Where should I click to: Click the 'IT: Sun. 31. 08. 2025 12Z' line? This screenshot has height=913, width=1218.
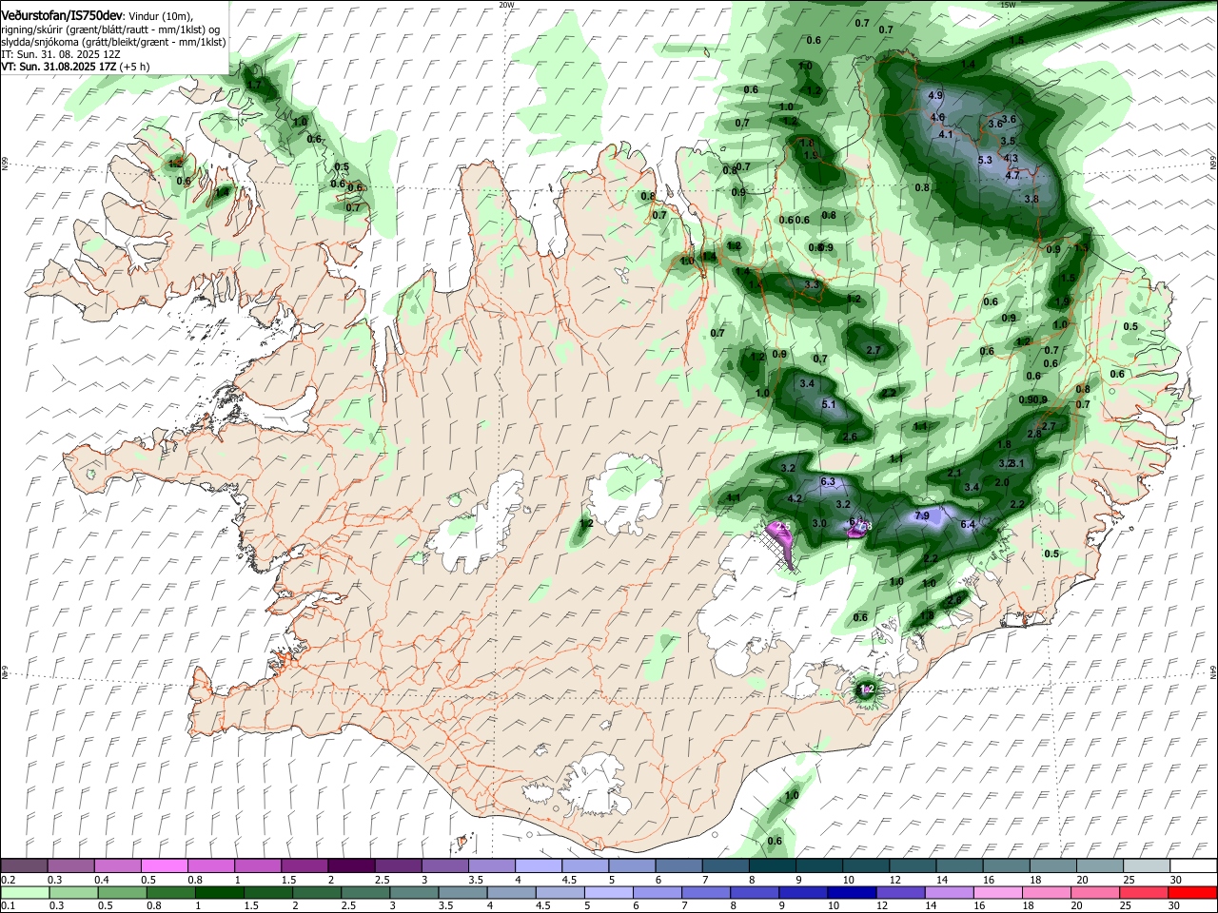click(61, 54)
